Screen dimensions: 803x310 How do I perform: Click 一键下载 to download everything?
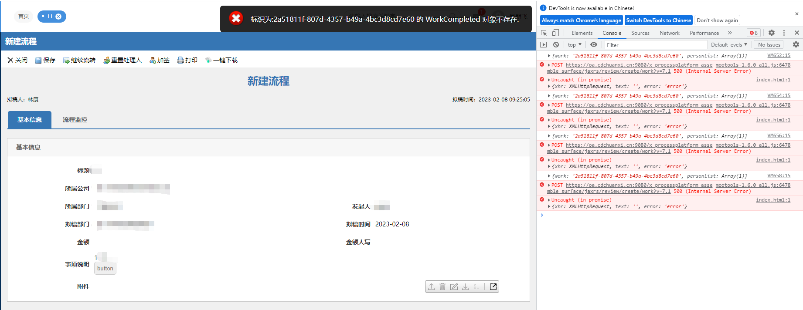pyautogui.click(x=221, y=60)
